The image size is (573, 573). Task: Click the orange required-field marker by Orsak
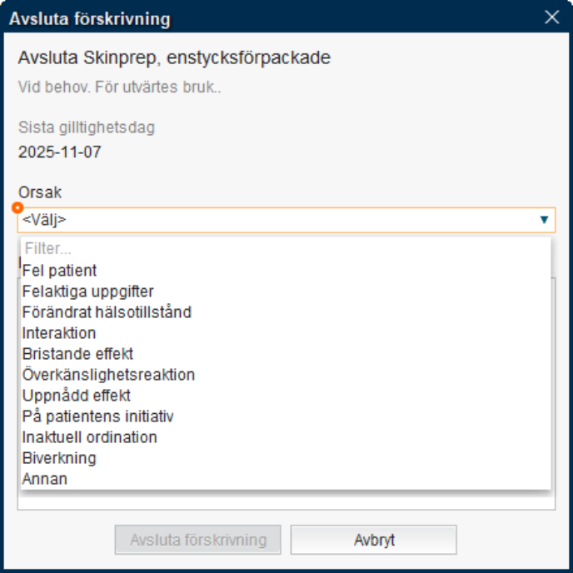tap(17, 207)
